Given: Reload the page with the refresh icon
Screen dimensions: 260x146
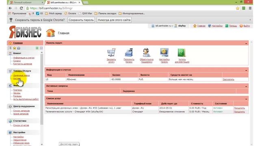Looking at the screenshot, I should [x=21, y=8].
